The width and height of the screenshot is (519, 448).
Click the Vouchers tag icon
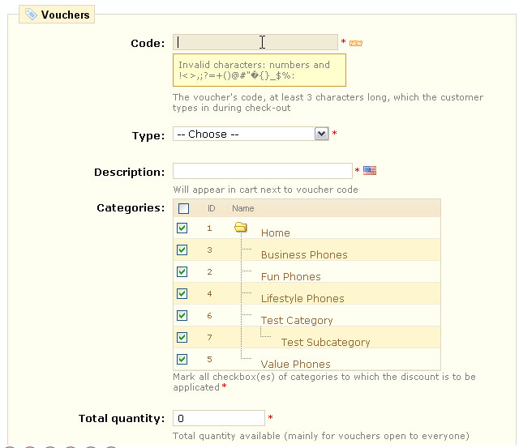tap(32, 15)
